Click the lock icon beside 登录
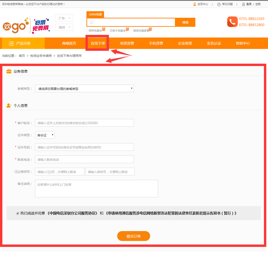Screen dimensions: 268x254 point(243,4)
